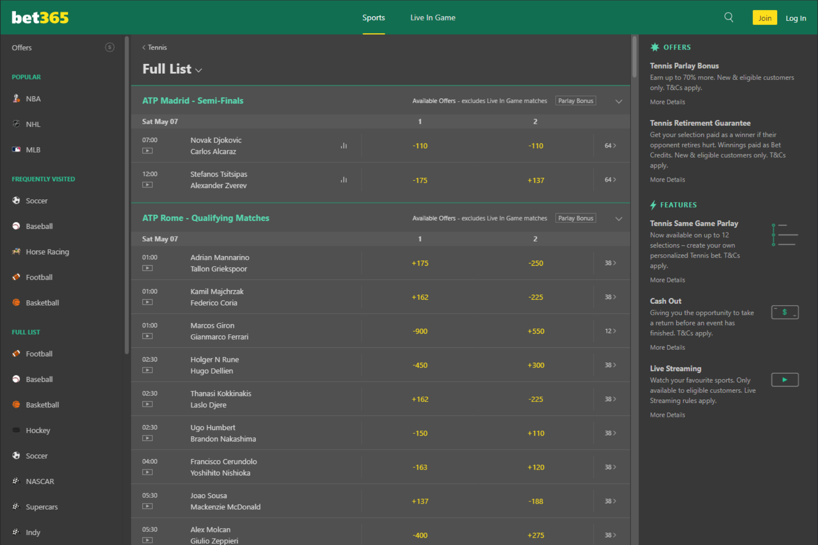Click stream icon for Giron vs Ferrari
The width and height of the screenshot is (818, 545).
pyautogui.click(x=147, y=336)
